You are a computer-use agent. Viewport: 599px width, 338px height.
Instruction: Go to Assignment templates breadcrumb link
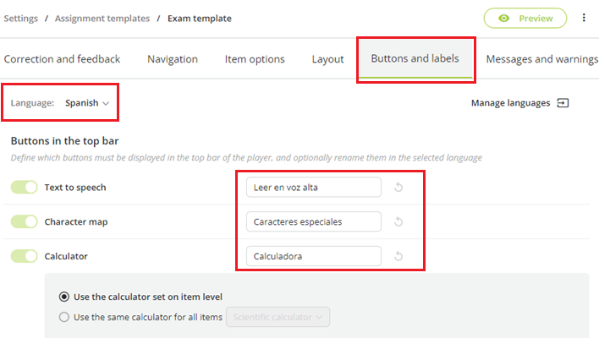[102, 19]
